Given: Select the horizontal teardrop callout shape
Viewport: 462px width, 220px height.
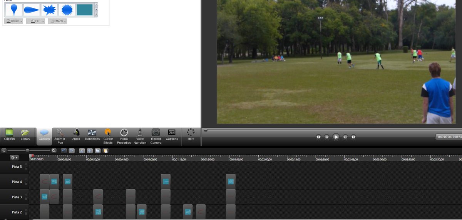Looking at the screenshot, I should pos(32,10).
